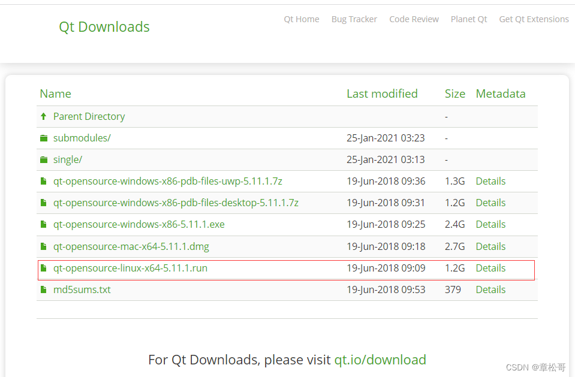Image resolution: width=575 pixels, height=377 pixels.
Task: Follow the qt.io/download link
Action: (x=380, y=360)
